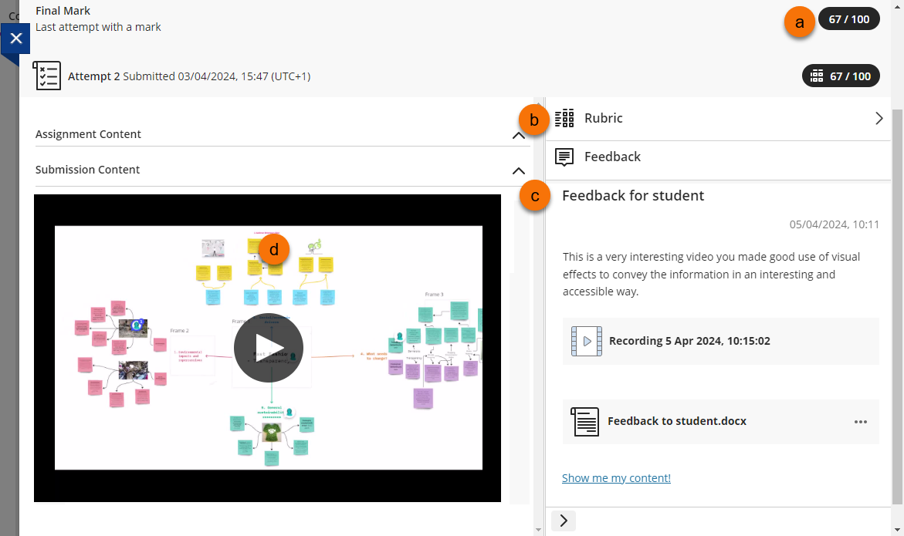
Task: Click the film icon next to Recording
Action: (586, 341)
